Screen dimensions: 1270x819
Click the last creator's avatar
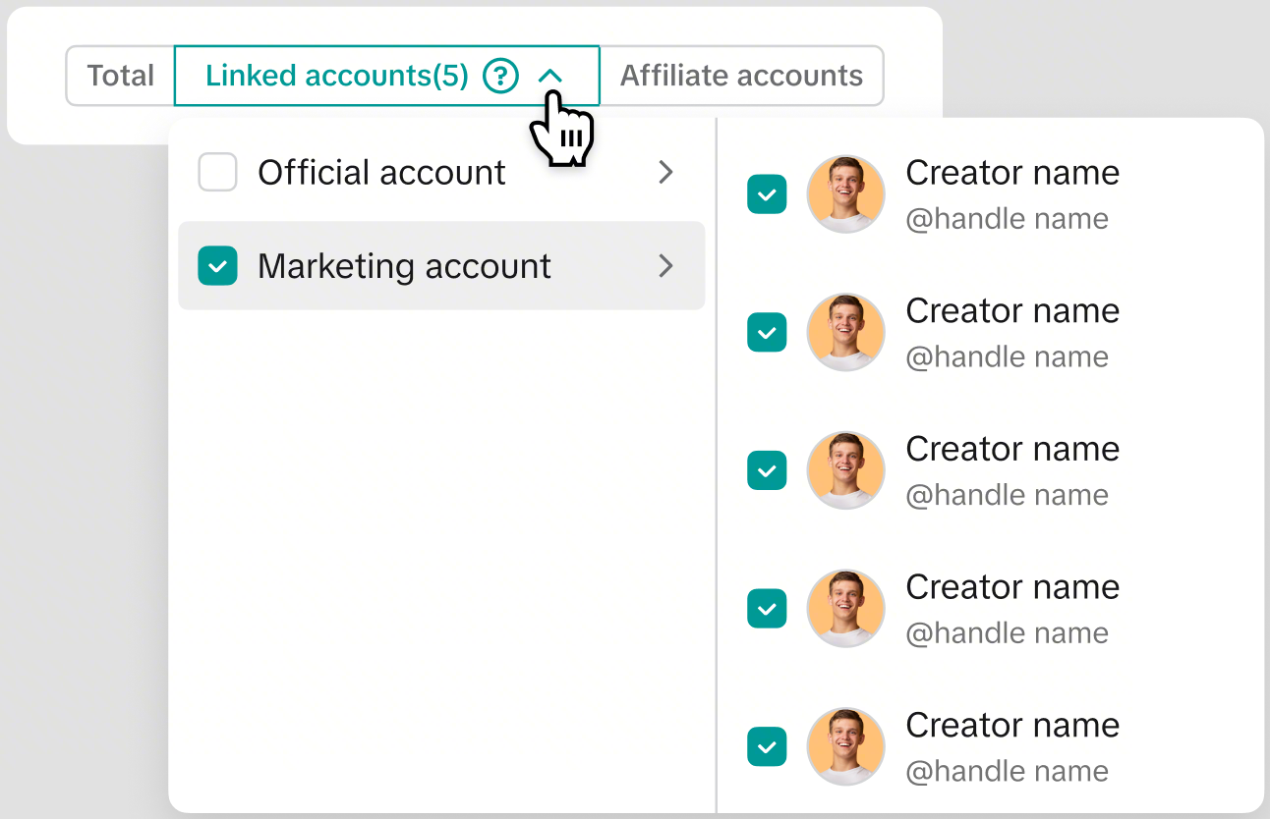click(845, 747)
